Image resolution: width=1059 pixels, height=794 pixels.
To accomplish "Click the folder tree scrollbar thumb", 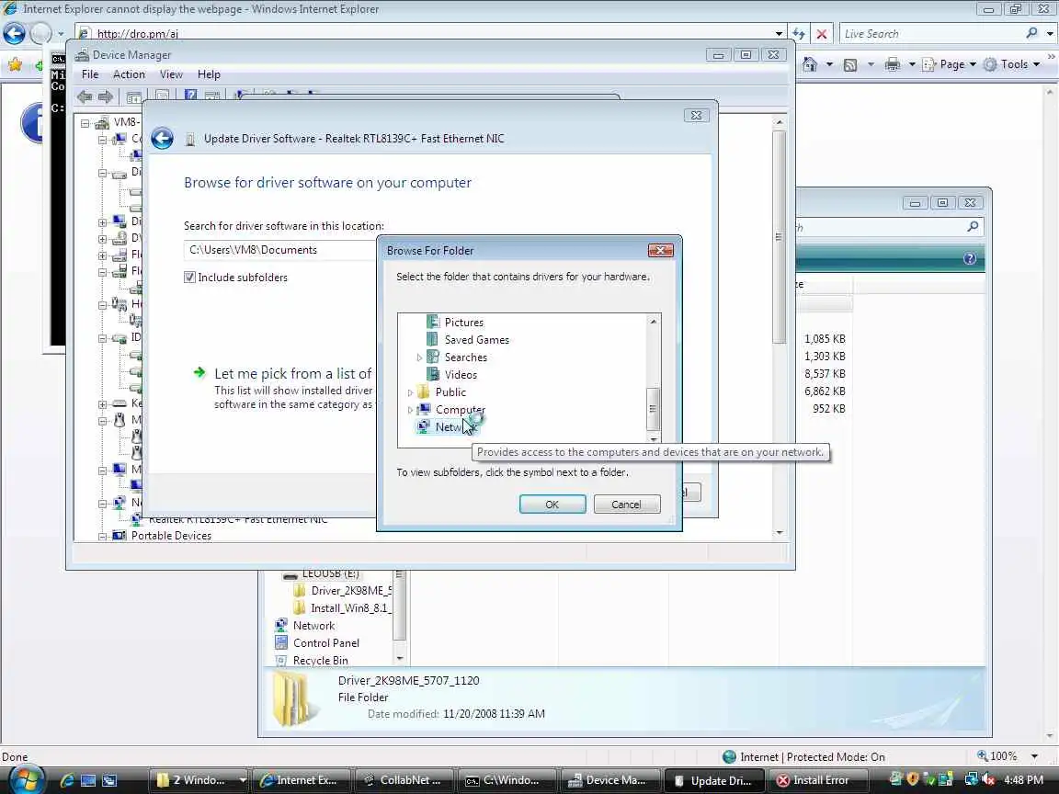I will click(653, 408).
